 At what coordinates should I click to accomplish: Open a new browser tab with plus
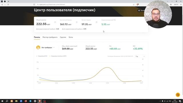[8, 1]
